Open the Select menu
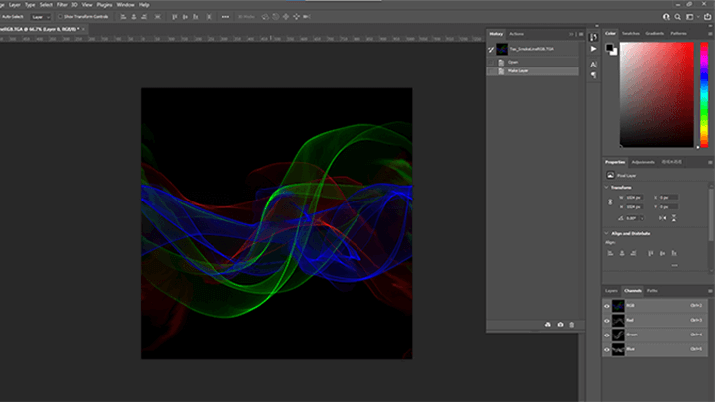Image resolution: width=715 pixels, height=402 pixels. click(46, 5)
